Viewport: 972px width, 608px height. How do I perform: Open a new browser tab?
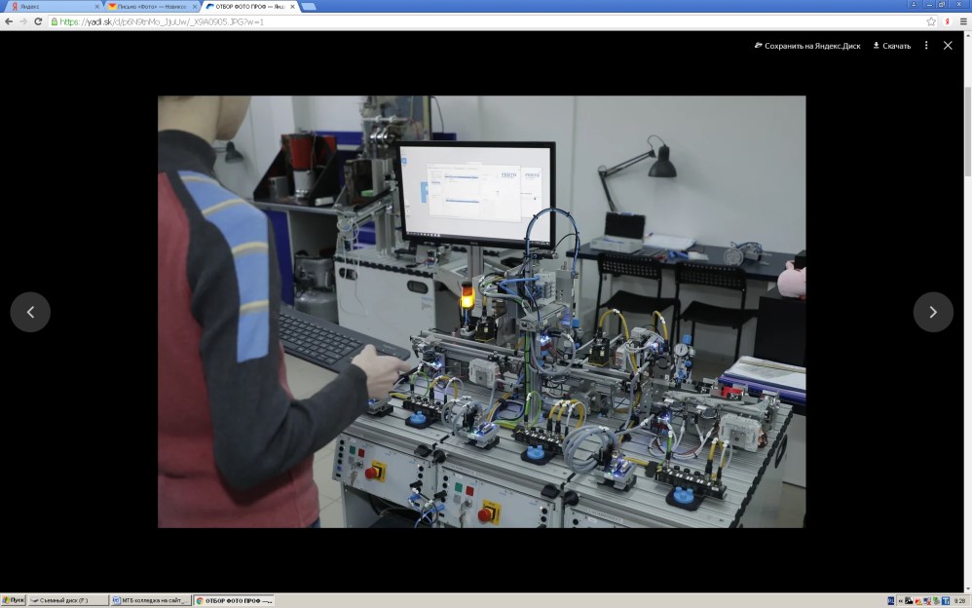308,7
